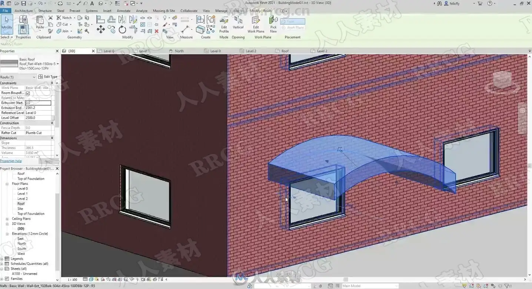This screenshot has height=289, width=532.
Task: Click the Edit Profile tool
Action: click(x=224, y=24)
